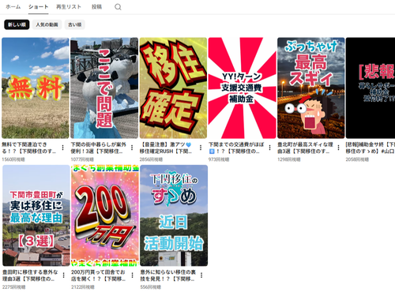The width and height of the screenshot is (395, 296).
Task: Play the 移住確定 thumbnail short
Action: [x=173, y=88]
